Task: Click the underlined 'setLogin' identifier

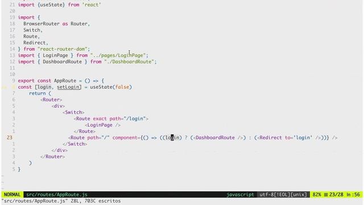Action: (68, 87)
